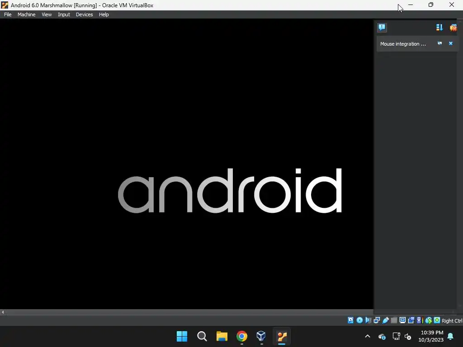Image resolution: width=463 pixels, height=347 pixels.
Task: Open the Windows Start menu
Action: pyautogui.click(x=182, y=336)
